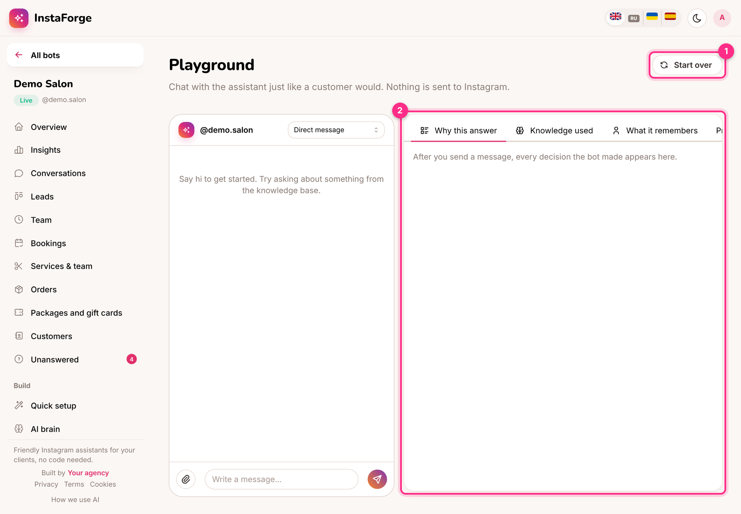The width and height of the screenshot is (741, 514).
Task: Click the Live status badge
Action: coord(26,100)
